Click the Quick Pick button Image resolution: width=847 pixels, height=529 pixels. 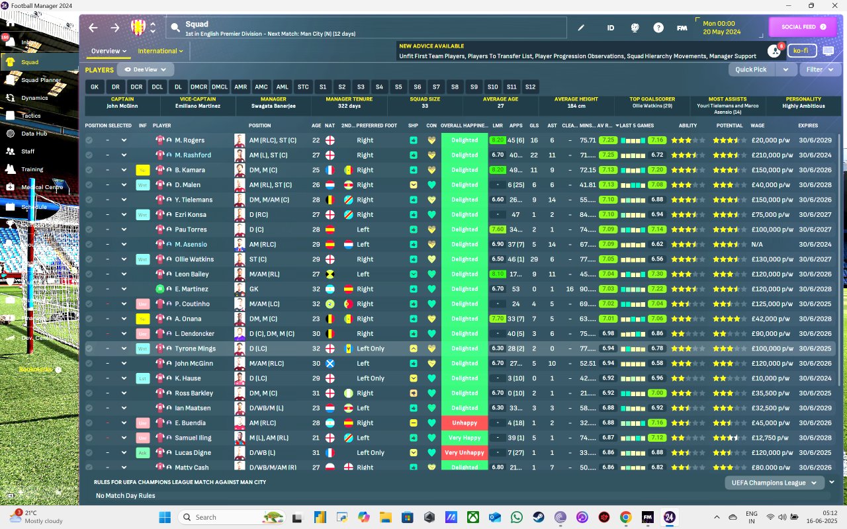pyautogui.click(x=751, y=69)
